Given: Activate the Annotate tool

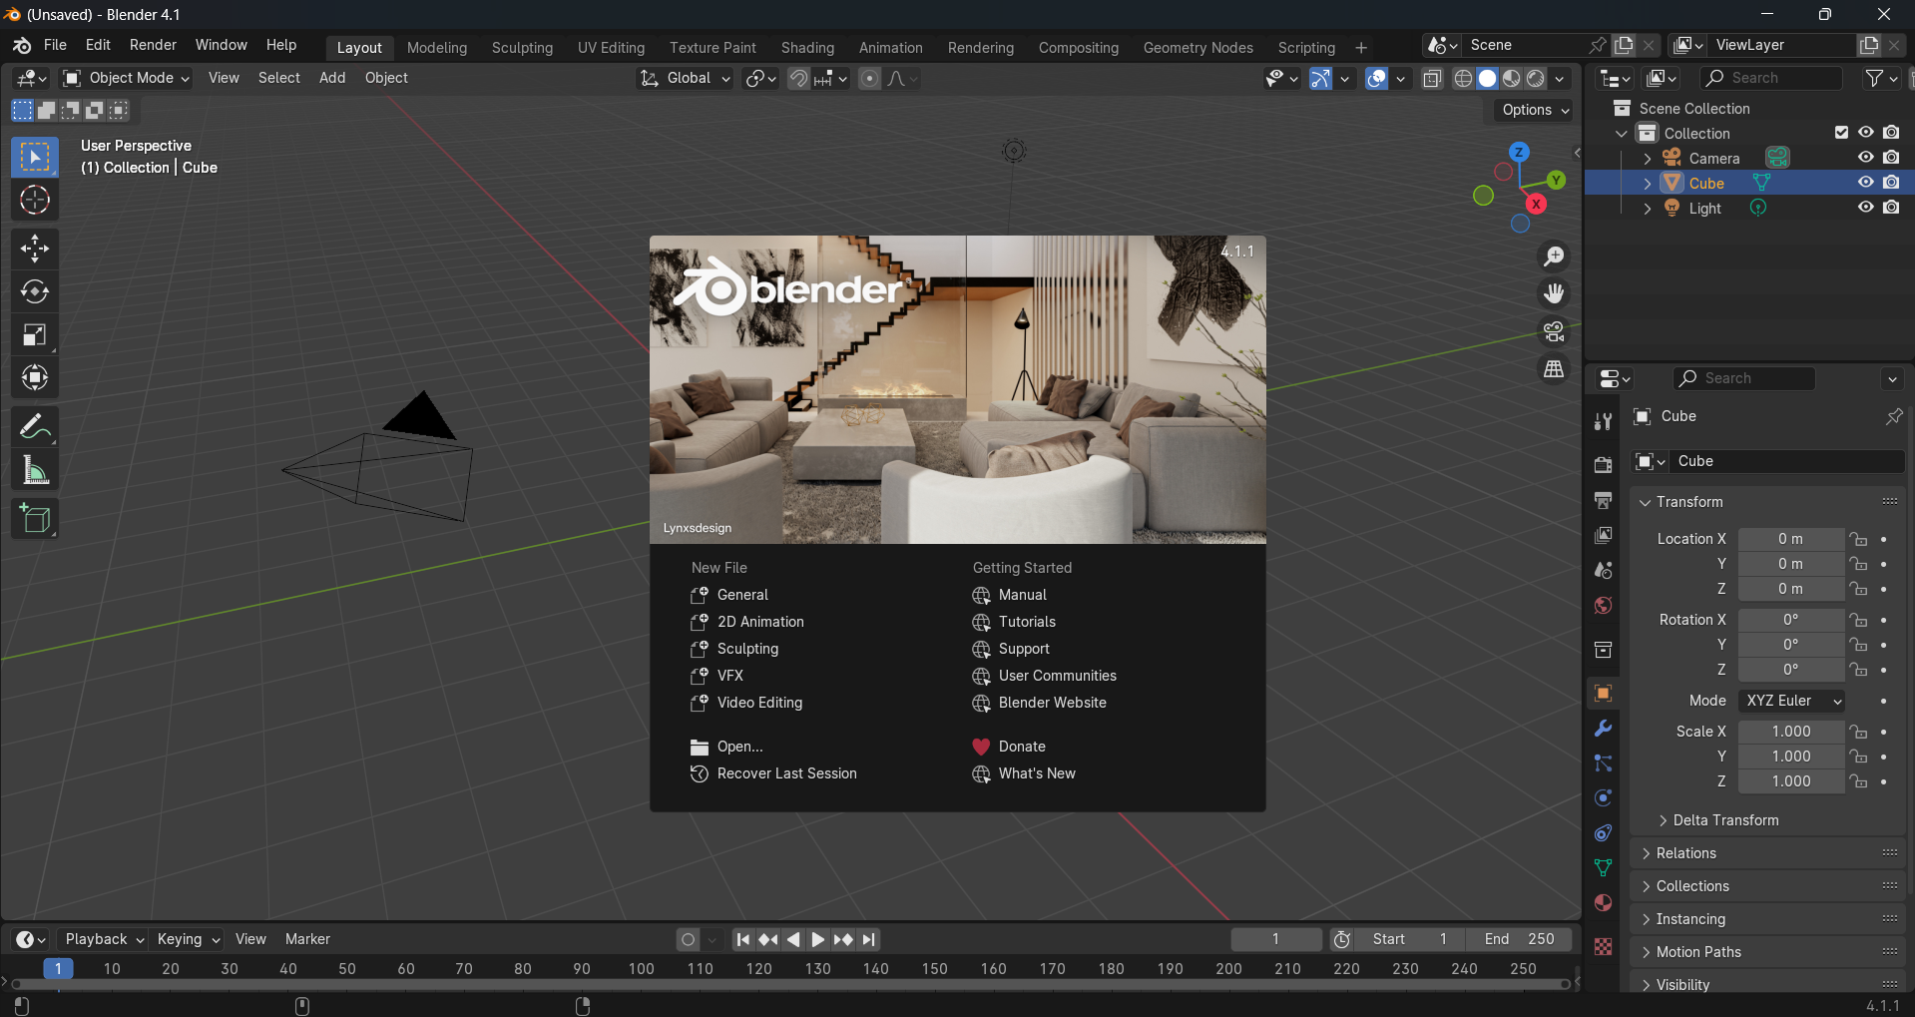Looking at the screenshot, I should pos(35,427).
